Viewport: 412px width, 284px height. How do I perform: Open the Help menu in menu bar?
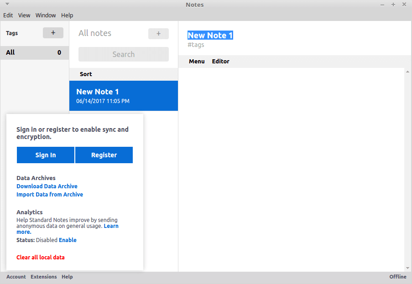click(67, 15)
